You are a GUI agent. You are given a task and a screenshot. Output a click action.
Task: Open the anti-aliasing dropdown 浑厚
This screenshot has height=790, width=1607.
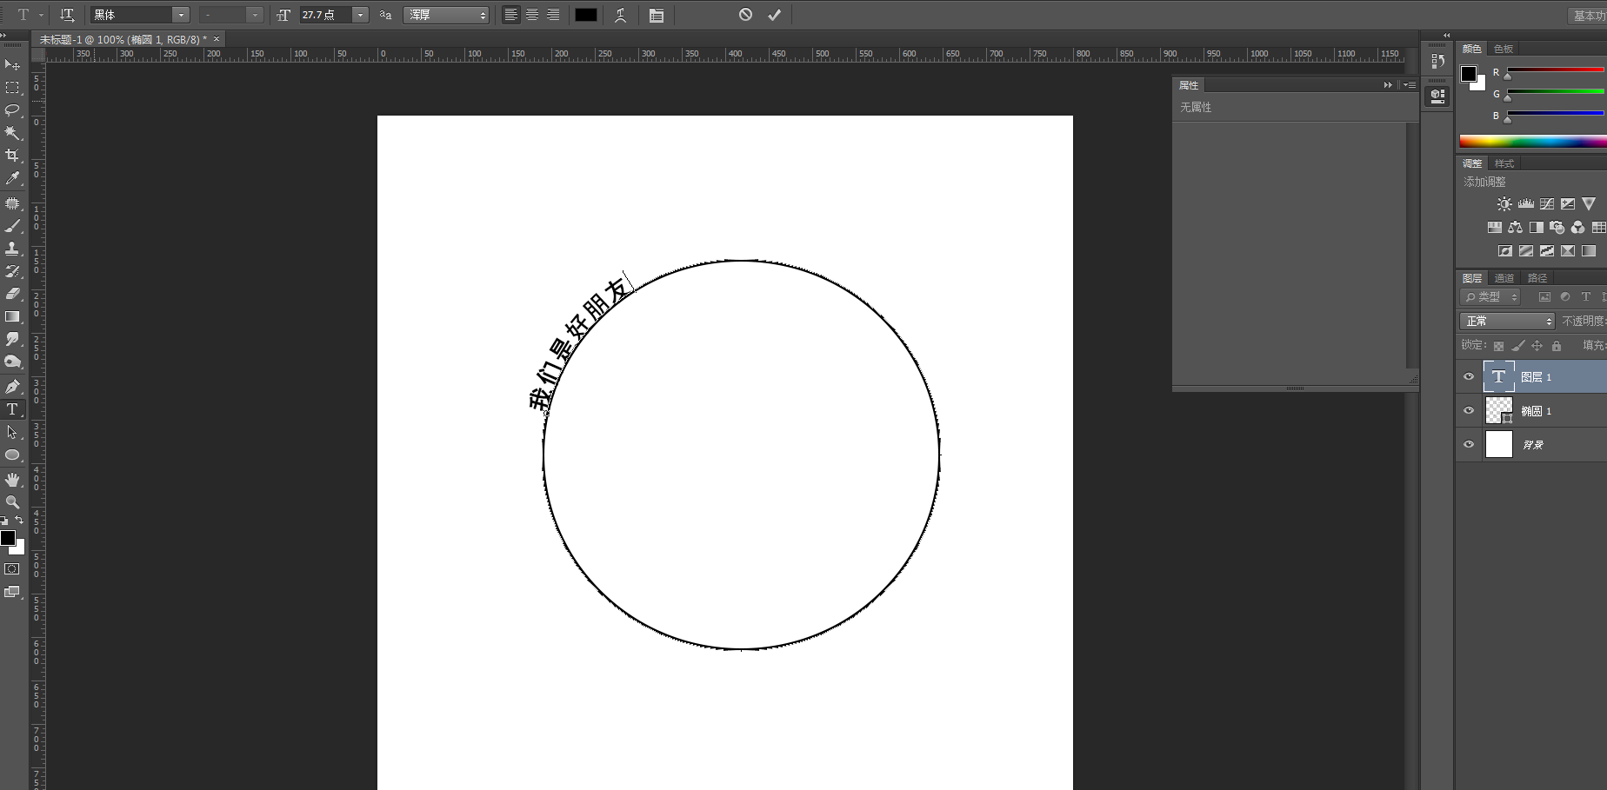[x=446, y=15]
